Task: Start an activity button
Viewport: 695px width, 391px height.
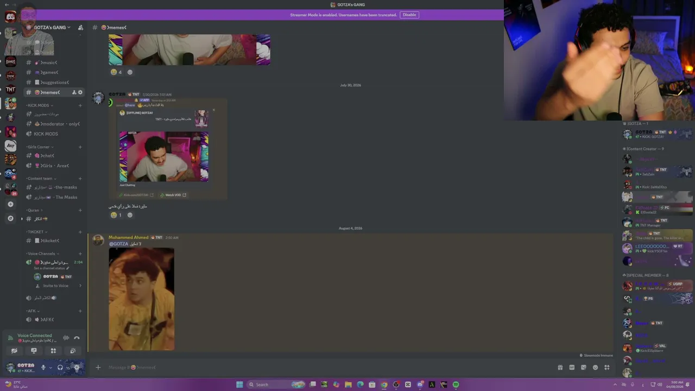Action: pos(53,351)
